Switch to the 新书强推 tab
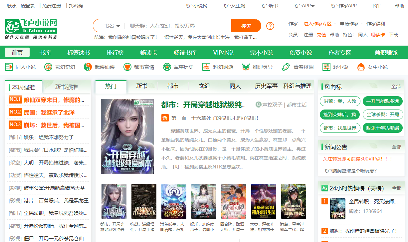 pyautogui.click(x=66, y=87)
